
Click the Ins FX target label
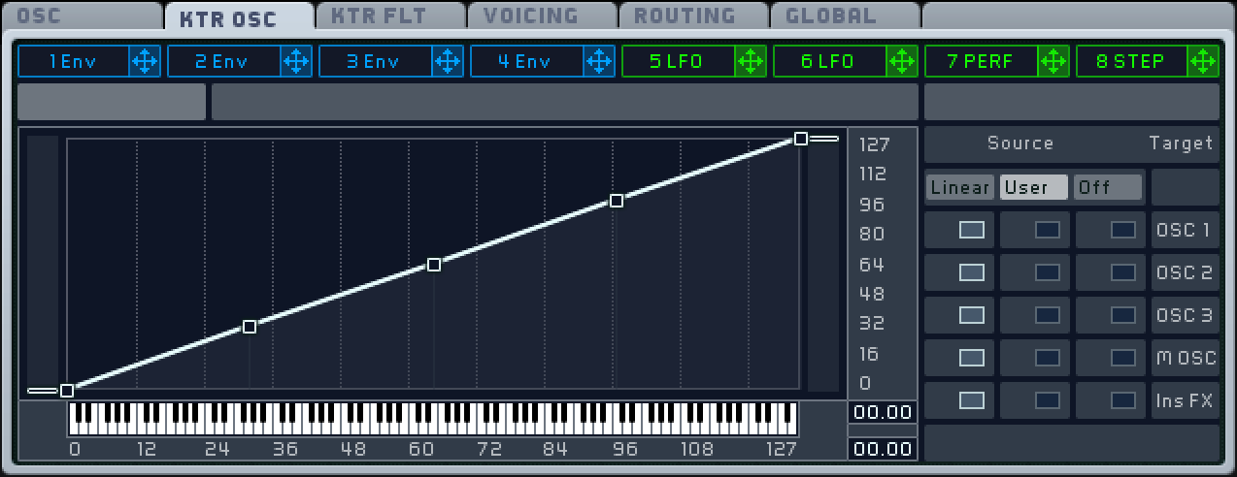pos(1185,400)
